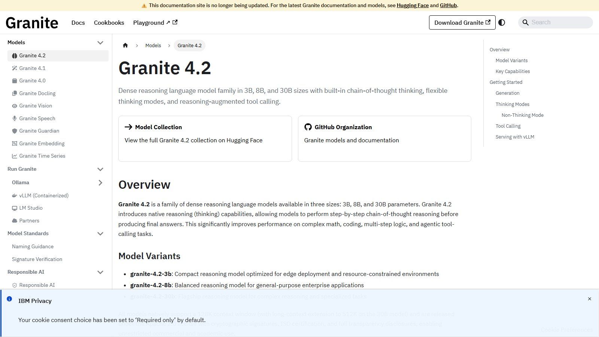Click the Granite site logo
The height and width of the screenshot is (337, 599).
32,23
